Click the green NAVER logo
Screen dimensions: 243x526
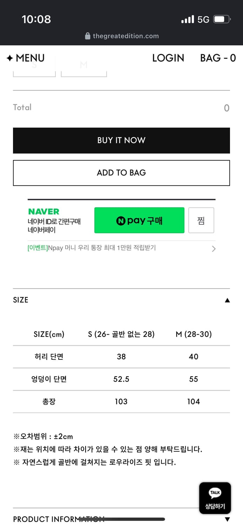coord(44,211)
